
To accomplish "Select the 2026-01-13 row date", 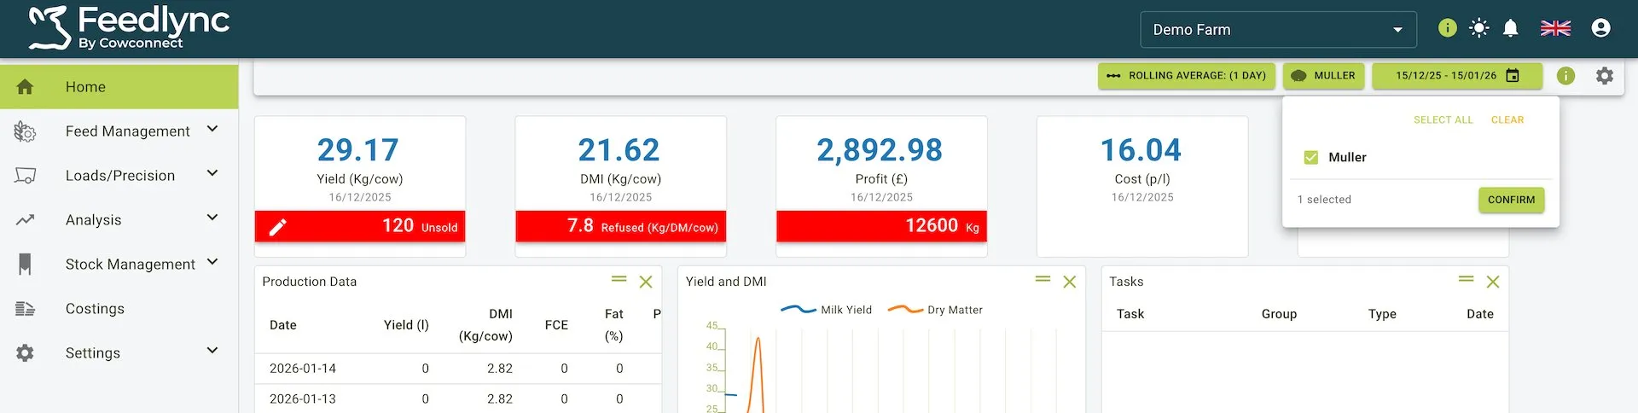I will point(303,399).
